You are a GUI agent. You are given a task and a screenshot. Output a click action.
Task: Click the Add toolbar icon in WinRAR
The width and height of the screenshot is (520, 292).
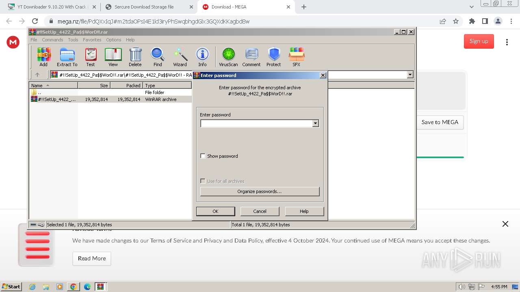[43, 57]
